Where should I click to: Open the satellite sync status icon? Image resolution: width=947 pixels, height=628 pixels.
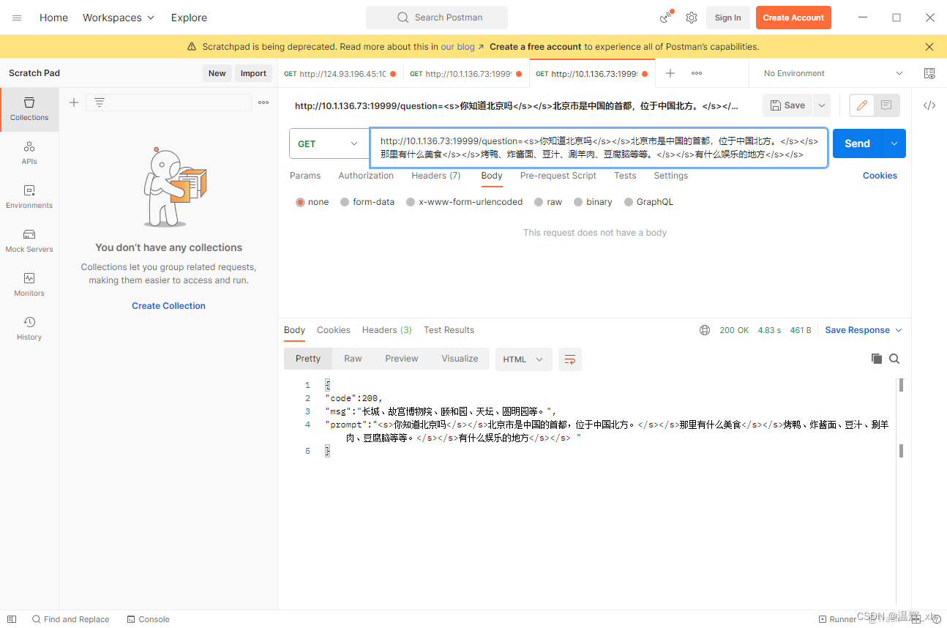[x=666, y=18]
